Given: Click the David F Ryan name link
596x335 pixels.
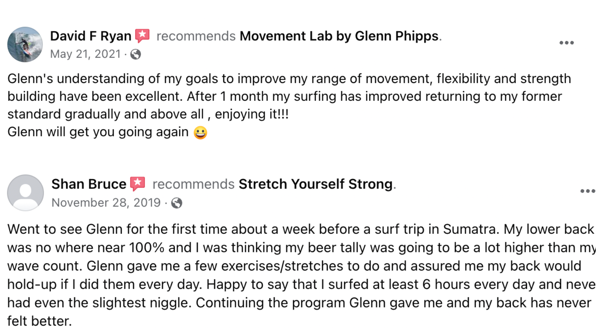Looking at the screenshot, I should pyautogui.click(x=90, y=36).
